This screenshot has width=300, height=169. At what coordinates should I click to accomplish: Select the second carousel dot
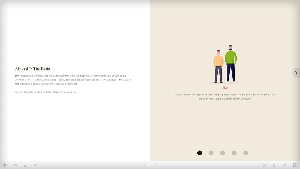tap(211, 153)
